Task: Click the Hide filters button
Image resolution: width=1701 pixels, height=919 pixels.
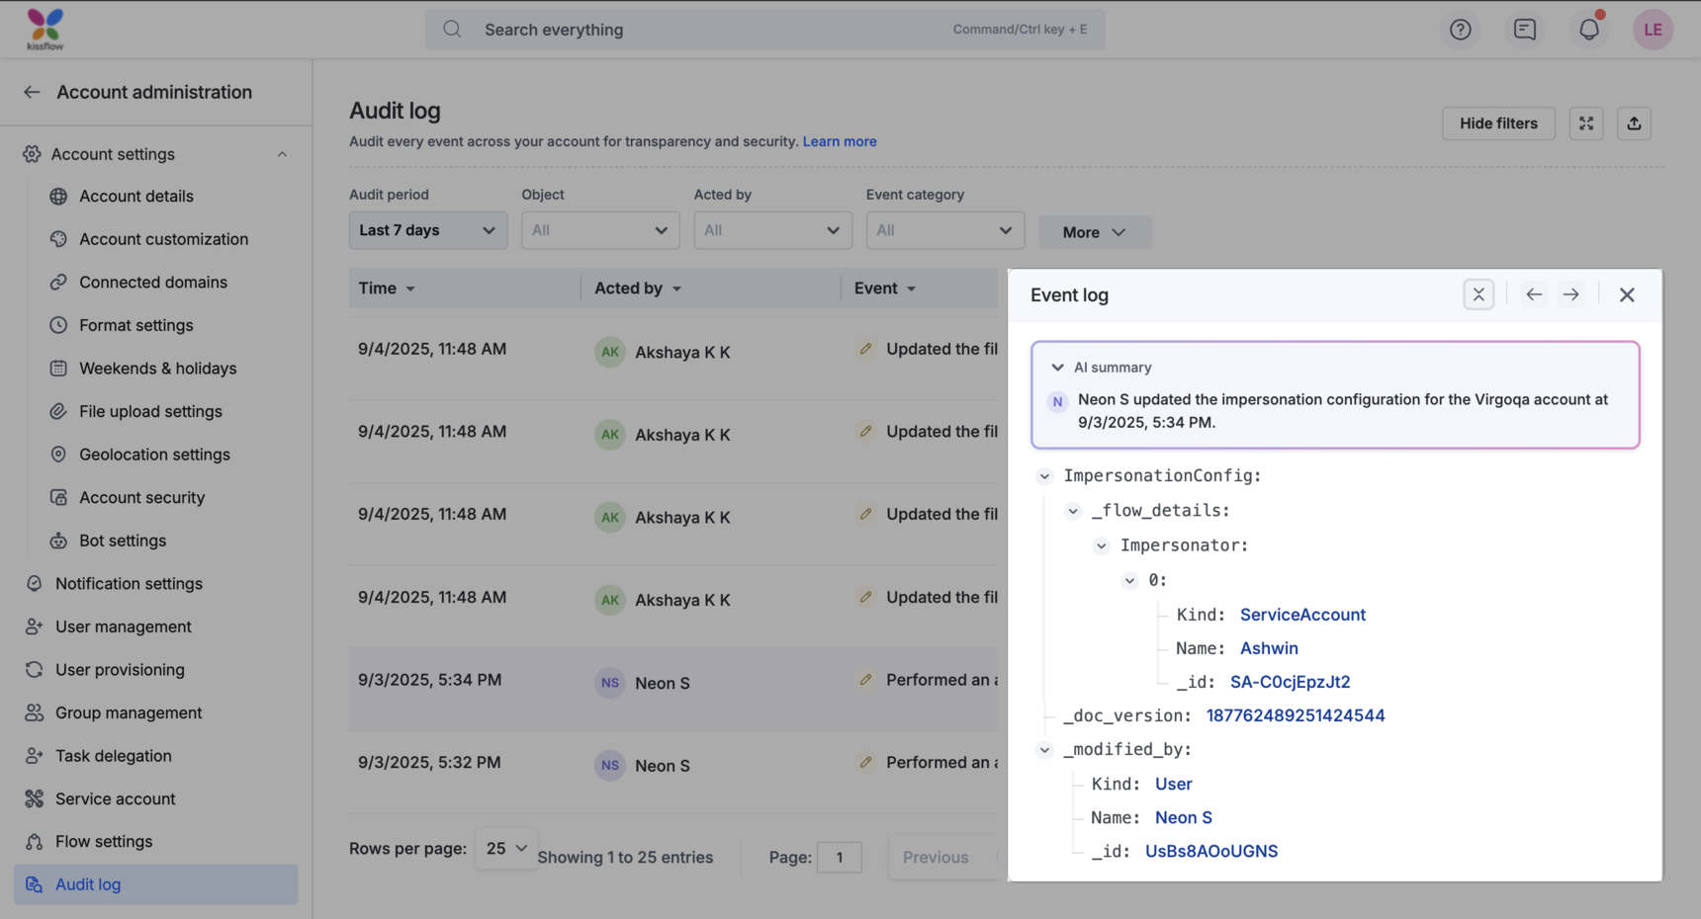Action: coord(1497,124)
